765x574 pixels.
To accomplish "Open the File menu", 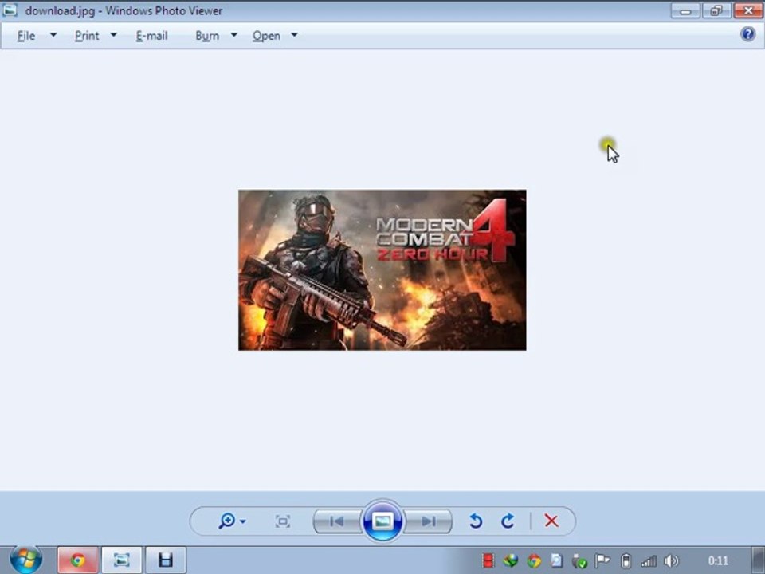I will 26,36.
